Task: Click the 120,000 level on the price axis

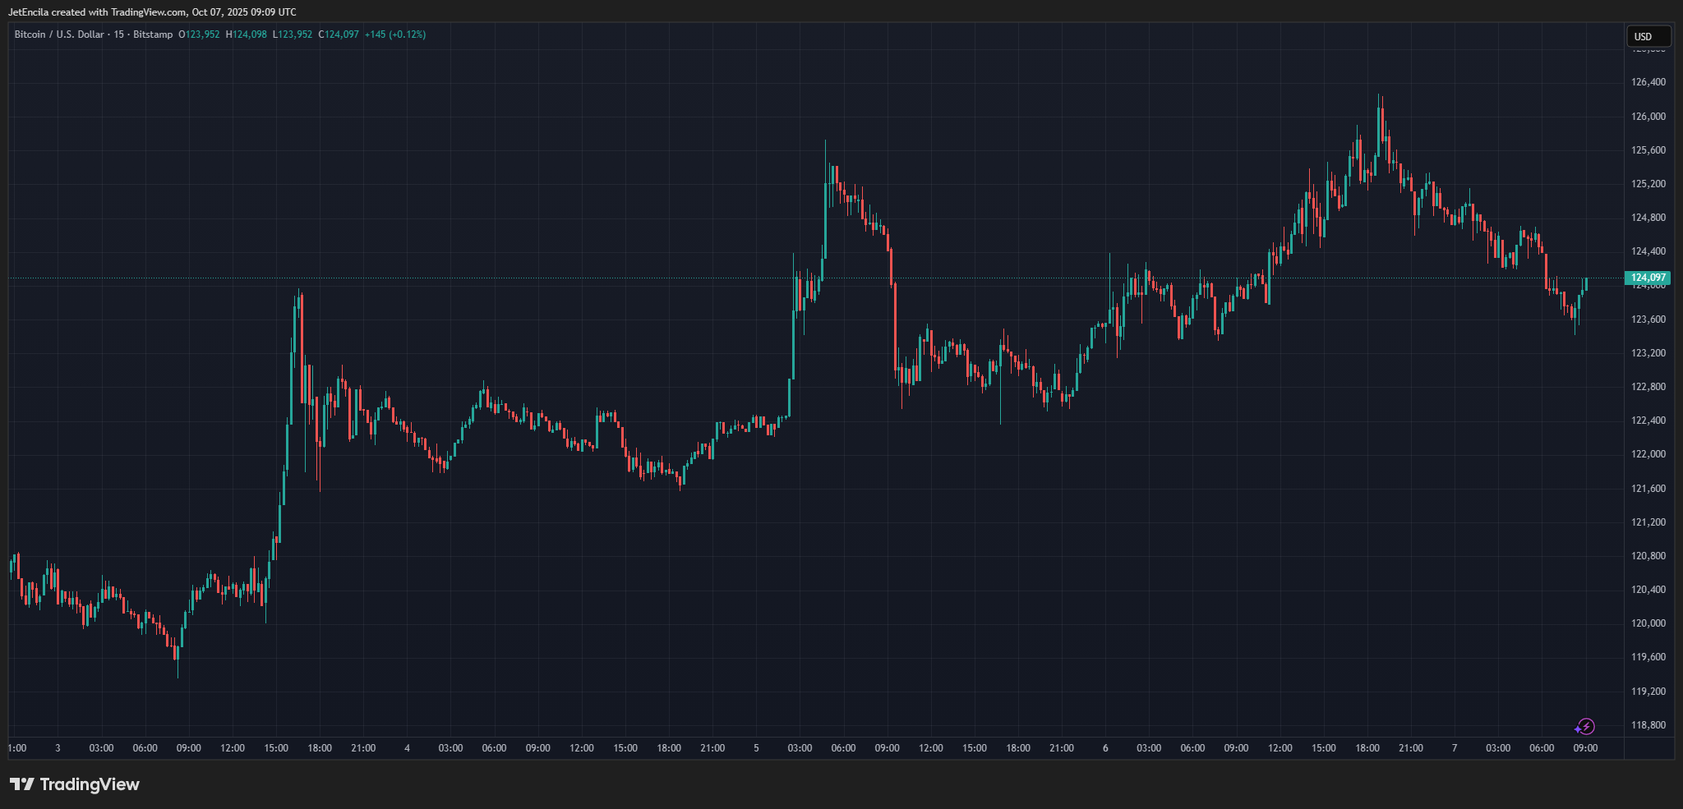Action: click(x=1648, y=623)
